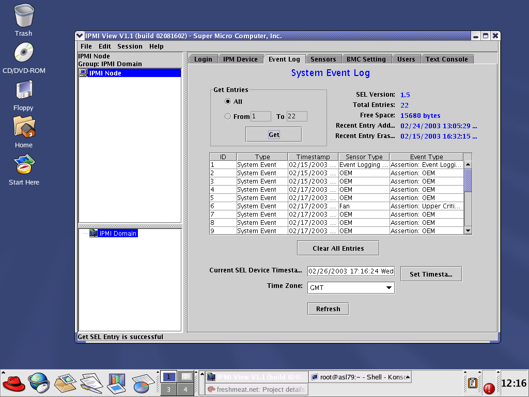This screenshot has width=529, height=397.
Task: Click the Refresh button
Action: pyautogui.click(x=328, y=309)
